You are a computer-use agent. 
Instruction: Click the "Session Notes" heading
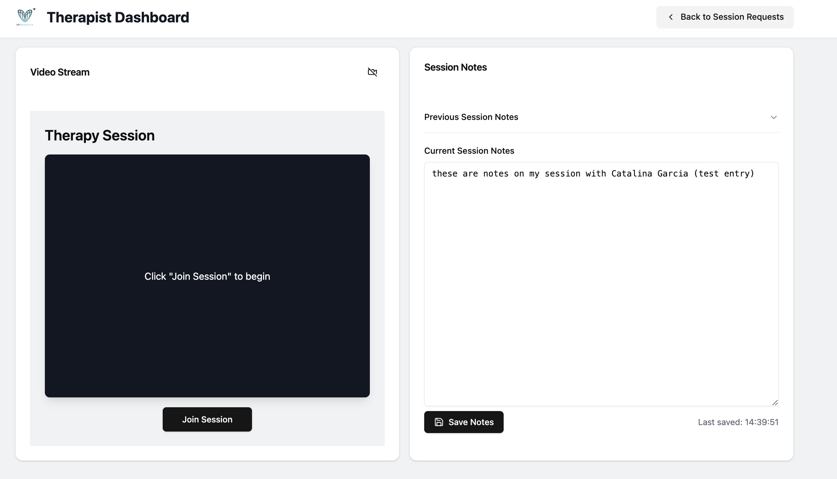(455, 67)
